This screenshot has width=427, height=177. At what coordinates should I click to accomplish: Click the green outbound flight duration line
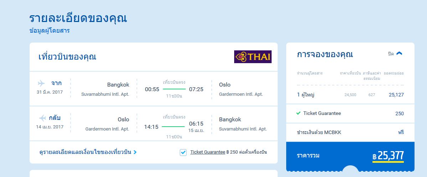coord(174,89)
